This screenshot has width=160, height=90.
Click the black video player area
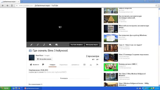tap(64, 25)
